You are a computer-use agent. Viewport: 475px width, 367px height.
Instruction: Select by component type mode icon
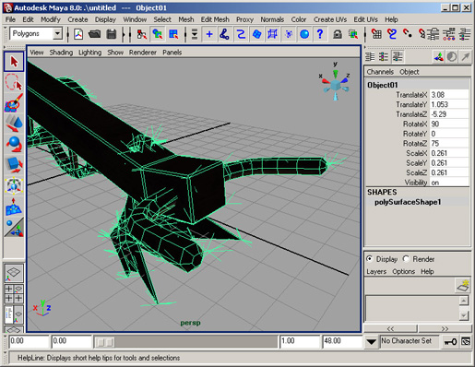173,34
